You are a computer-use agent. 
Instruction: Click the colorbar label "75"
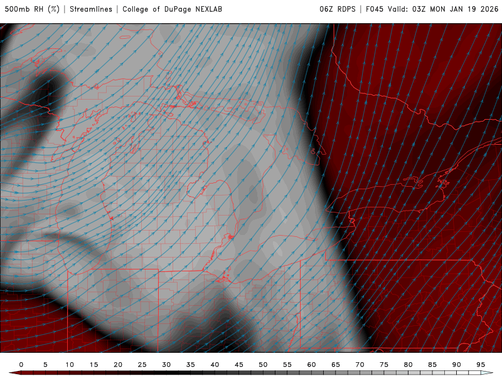tap(384, 365)
